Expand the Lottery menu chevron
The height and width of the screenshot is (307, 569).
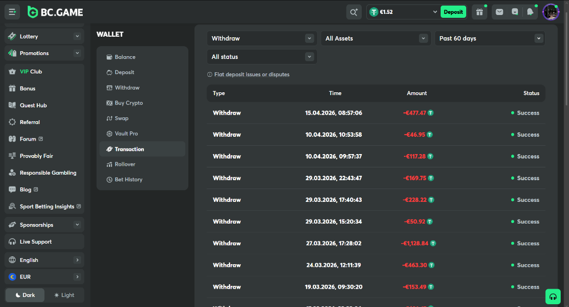77,36
